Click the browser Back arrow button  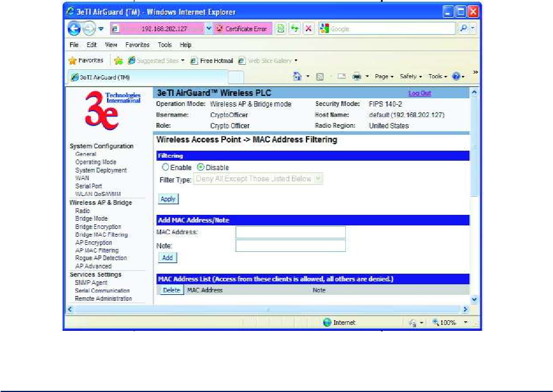(74, 29)
